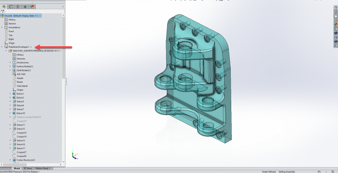Image resolution: width=338 pixels, height=173 pixels.
Task: Expand the Annotations folder in the tree
Action: click(x=2, y=27)
